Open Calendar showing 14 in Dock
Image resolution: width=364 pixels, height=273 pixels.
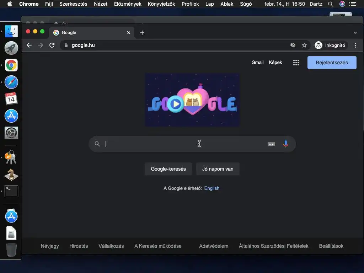coord(11,99)
